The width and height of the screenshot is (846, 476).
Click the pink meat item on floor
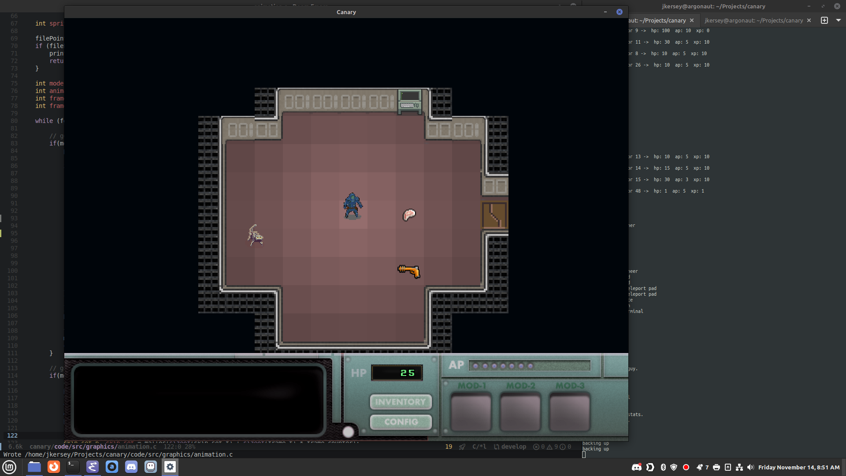click(x=409, y=215)
